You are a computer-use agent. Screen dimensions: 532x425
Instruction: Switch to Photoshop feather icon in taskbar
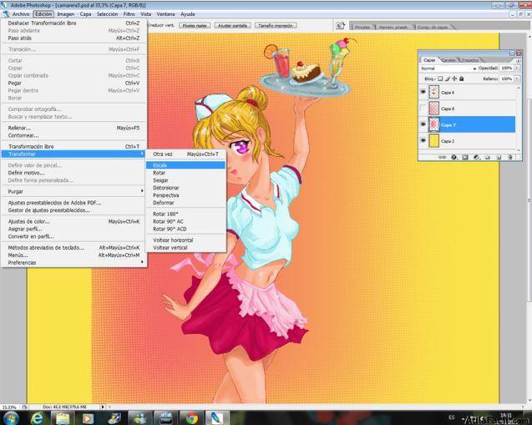pyautogui.click(x=217, y=418)
